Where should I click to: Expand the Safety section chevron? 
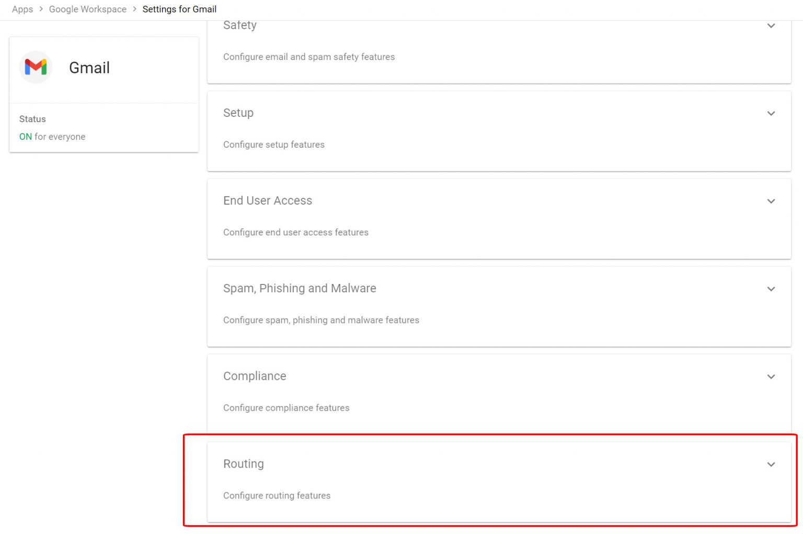tap(771, 26)
